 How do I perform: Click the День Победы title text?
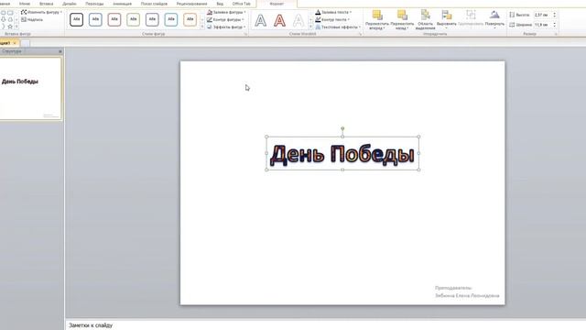coord(342,154)
